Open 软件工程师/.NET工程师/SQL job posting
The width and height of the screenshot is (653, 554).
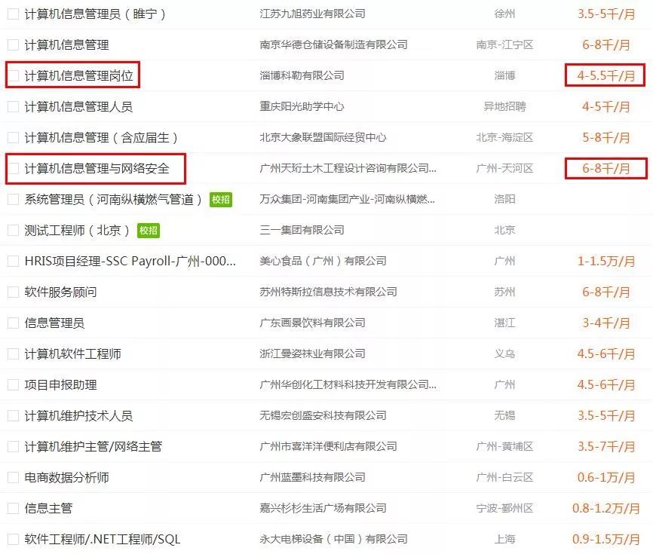103,539
